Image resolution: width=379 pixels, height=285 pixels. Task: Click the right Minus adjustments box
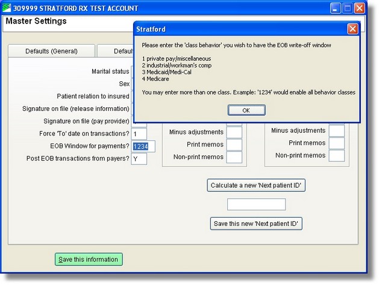[337, 131]
